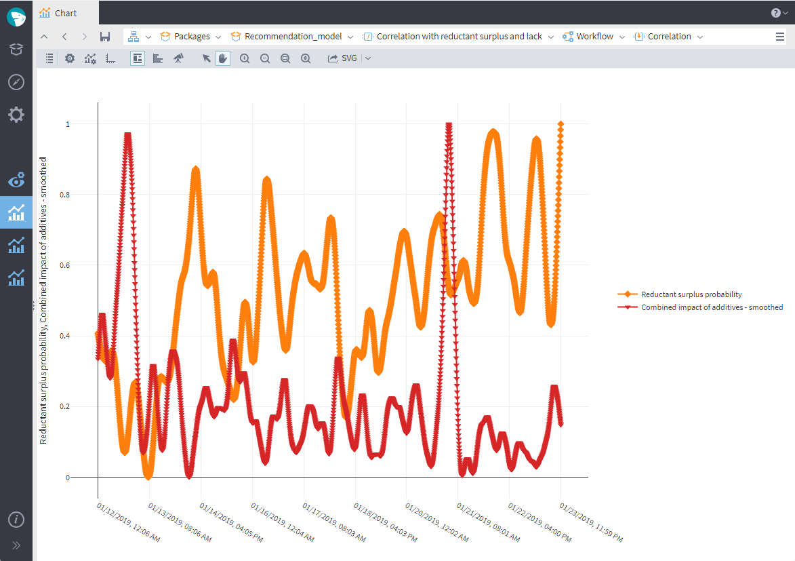795x561 pixels.
Task: Click x-axis label 01/23/2019, 11:59 PM
Action: coord(591,522)
